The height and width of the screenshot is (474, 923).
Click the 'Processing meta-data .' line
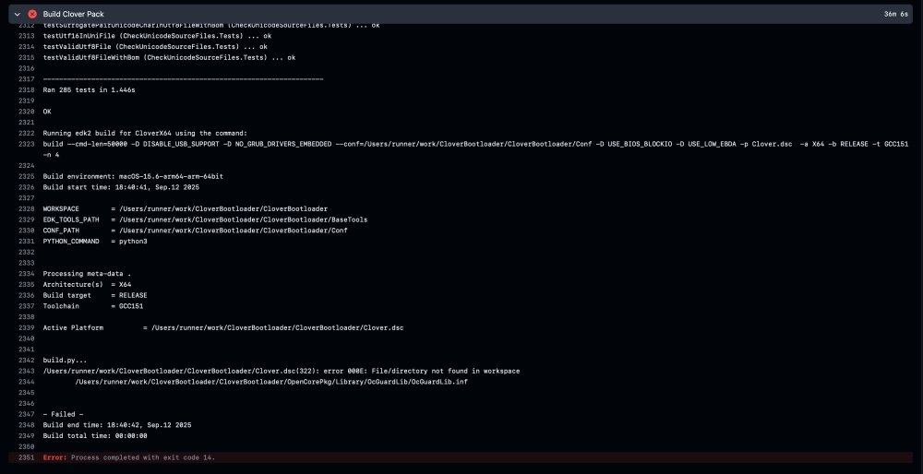[87, 274]
